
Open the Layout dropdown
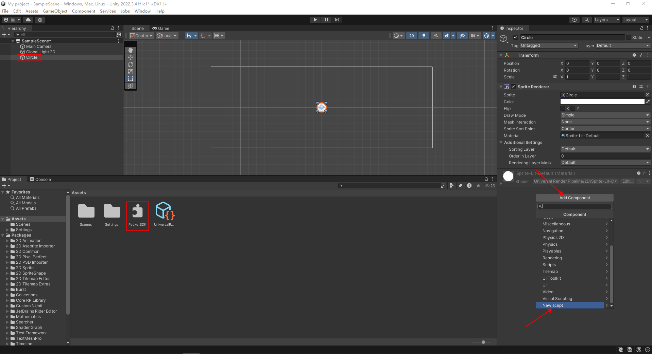point(635,19)
